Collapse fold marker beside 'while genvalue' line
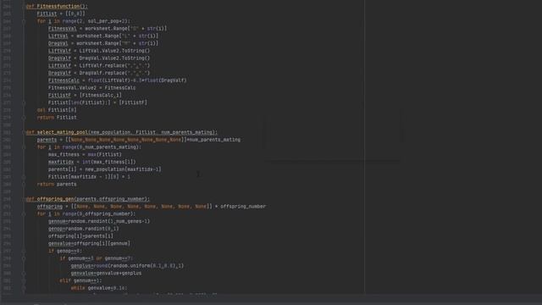 coord(24,288)
